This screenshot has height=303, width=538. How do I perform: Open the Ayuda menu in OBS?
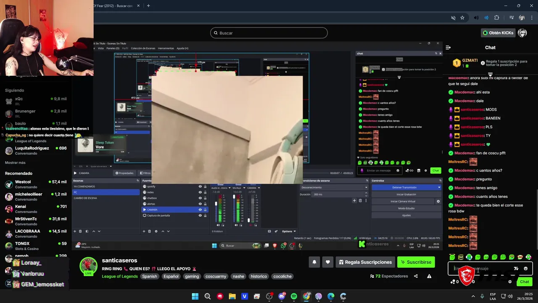(x=182, y=48)
